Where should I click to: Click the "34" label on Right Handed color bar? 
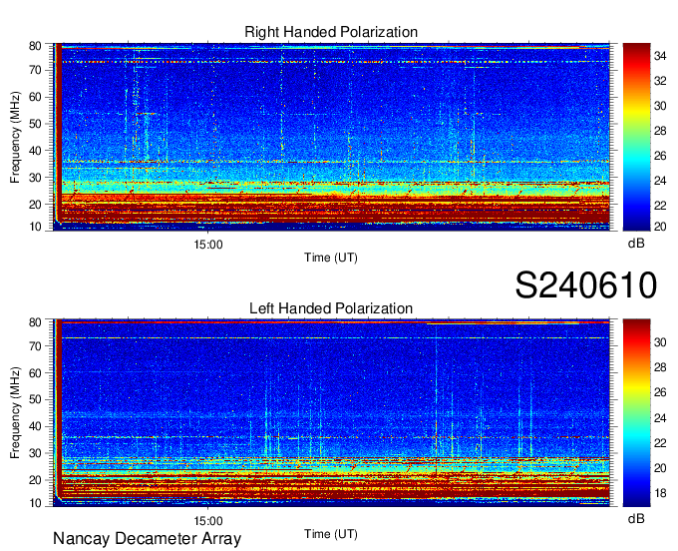click(x=660, y=56)
